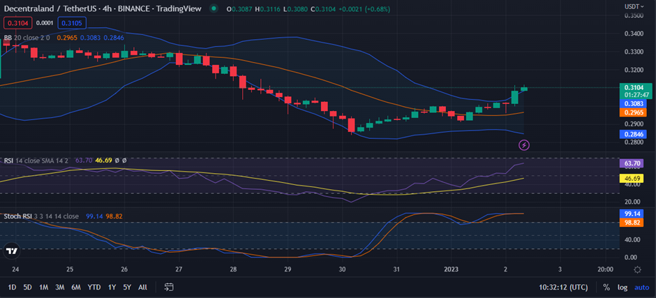Toggle auto scale mode
The width and height of the screenshot is (656, 298).
point(642,287)
